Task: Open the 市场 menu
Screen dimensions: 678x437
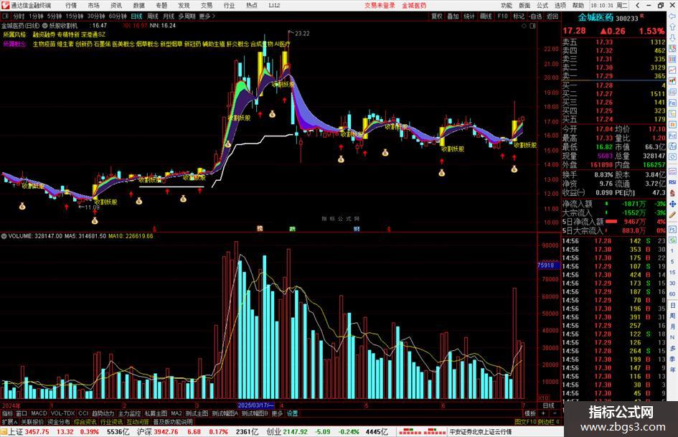Action: (93, 5)
